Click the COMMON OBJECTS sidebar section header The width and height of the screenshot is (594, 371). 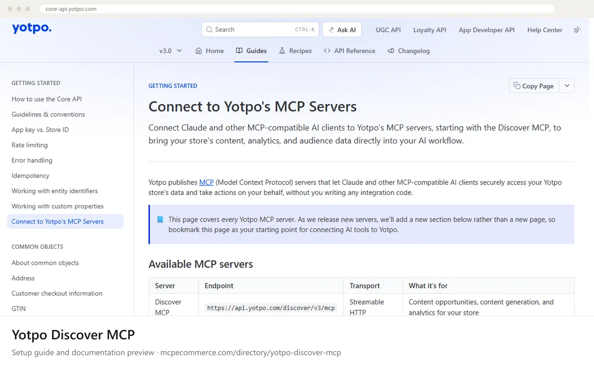click(37, 246)
